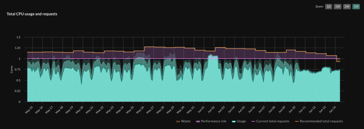
Task: Toggle Current total requests legend entry
Action: point(270,121)
